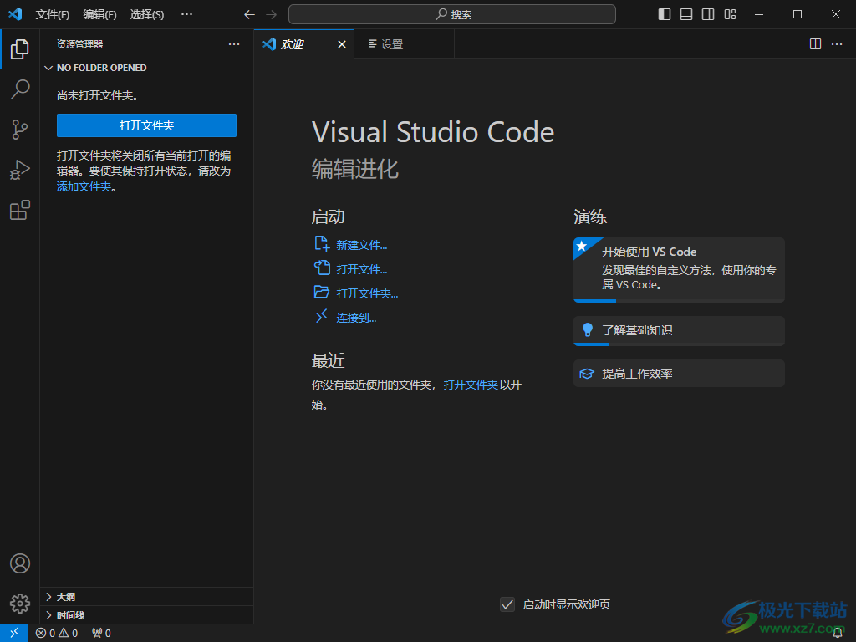Viewport: 856px width, 642px height.
Task: Toggle the secondary side bar layout icon
Action: point(708,14)
